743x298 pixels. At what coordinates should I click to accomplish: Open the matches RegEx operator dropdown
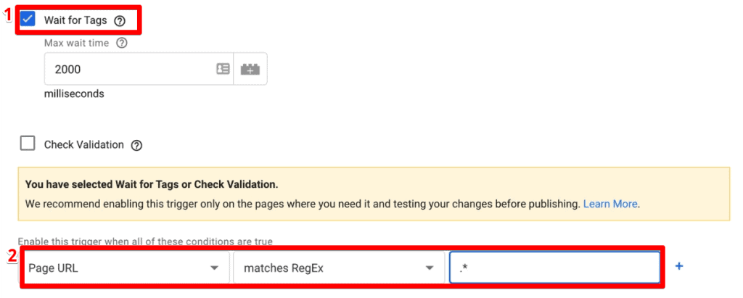[339, 268]
